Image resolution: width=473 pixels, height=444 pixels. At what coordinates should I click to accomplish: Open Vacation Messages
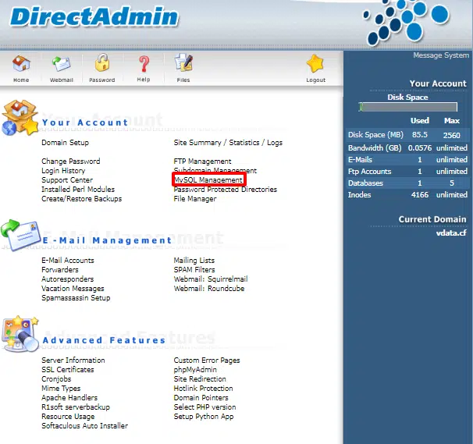click(x=73, y=288)
